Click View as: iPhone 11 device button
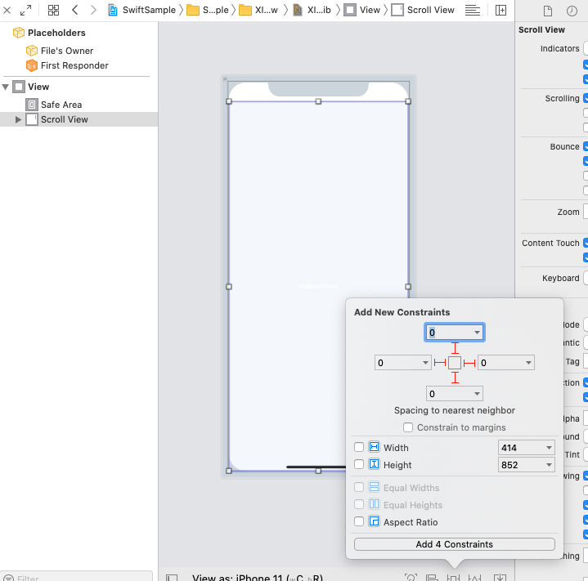588x581 pixels. click(258, 577)
